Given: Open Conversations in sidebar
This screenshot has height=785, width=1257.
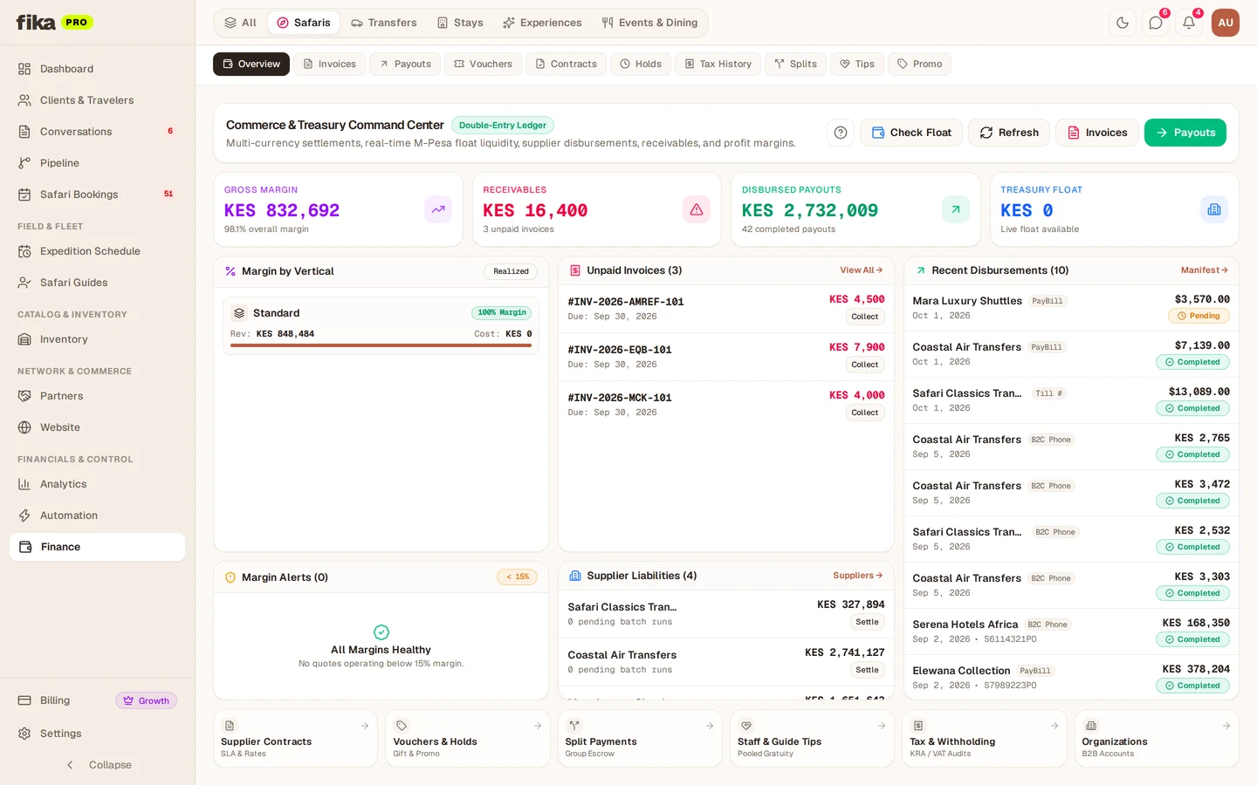Looking at the screenshot, I should point(97,132).
